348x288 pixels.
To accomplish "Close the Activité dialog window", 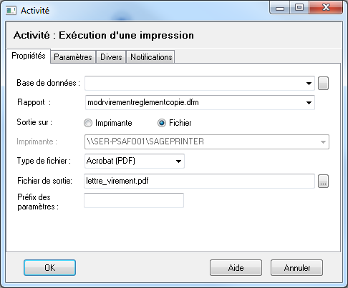I will pyautogui.click(x=326, y=8).
